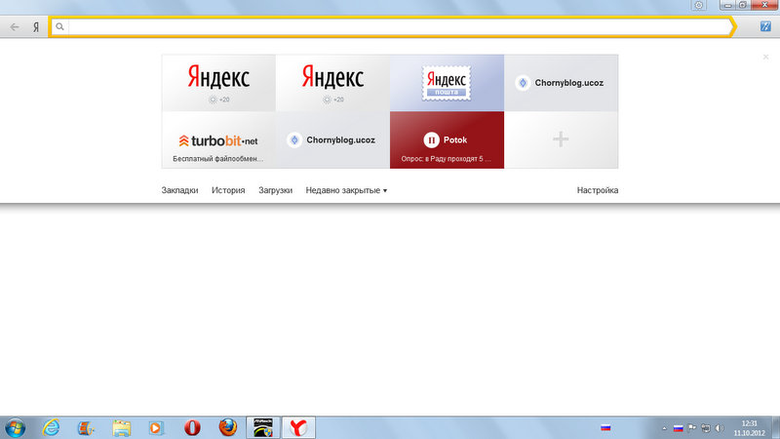This screenshot has width=780, height=439.
Task: Go back with the browser back arrow
Action: pos(15,27)
